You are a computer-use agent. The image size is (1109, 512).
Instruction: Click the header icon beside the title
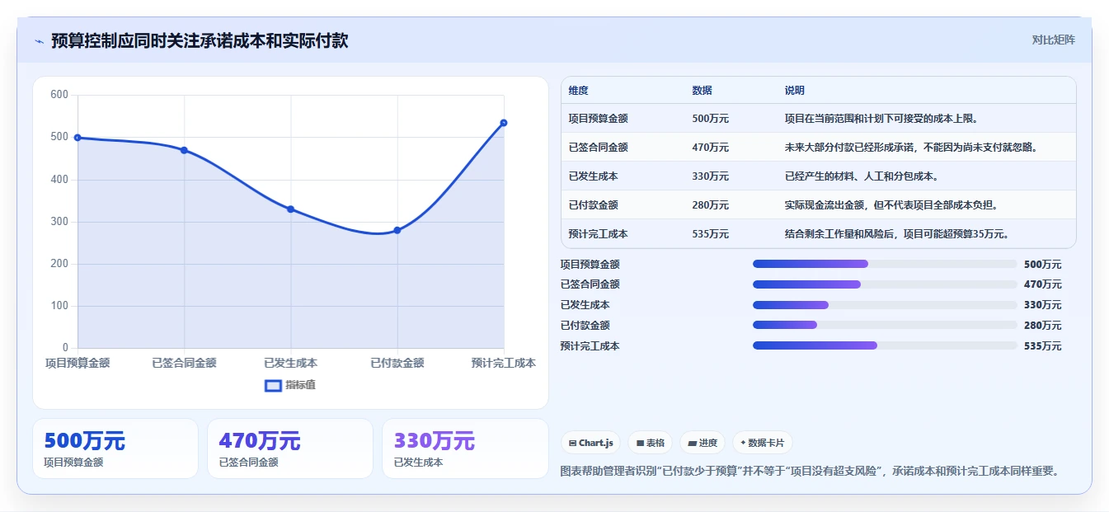click(x=39, y=41)
